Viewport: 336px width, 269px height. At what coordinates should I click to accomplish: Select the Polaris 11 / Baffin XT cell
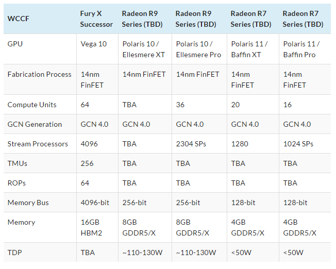coord(250,49)
